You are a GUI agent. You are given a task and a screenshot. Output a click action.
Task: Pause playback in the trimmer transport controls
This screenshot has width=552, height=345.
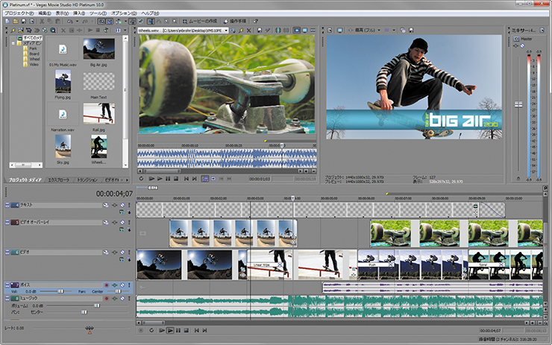(168, 179)
